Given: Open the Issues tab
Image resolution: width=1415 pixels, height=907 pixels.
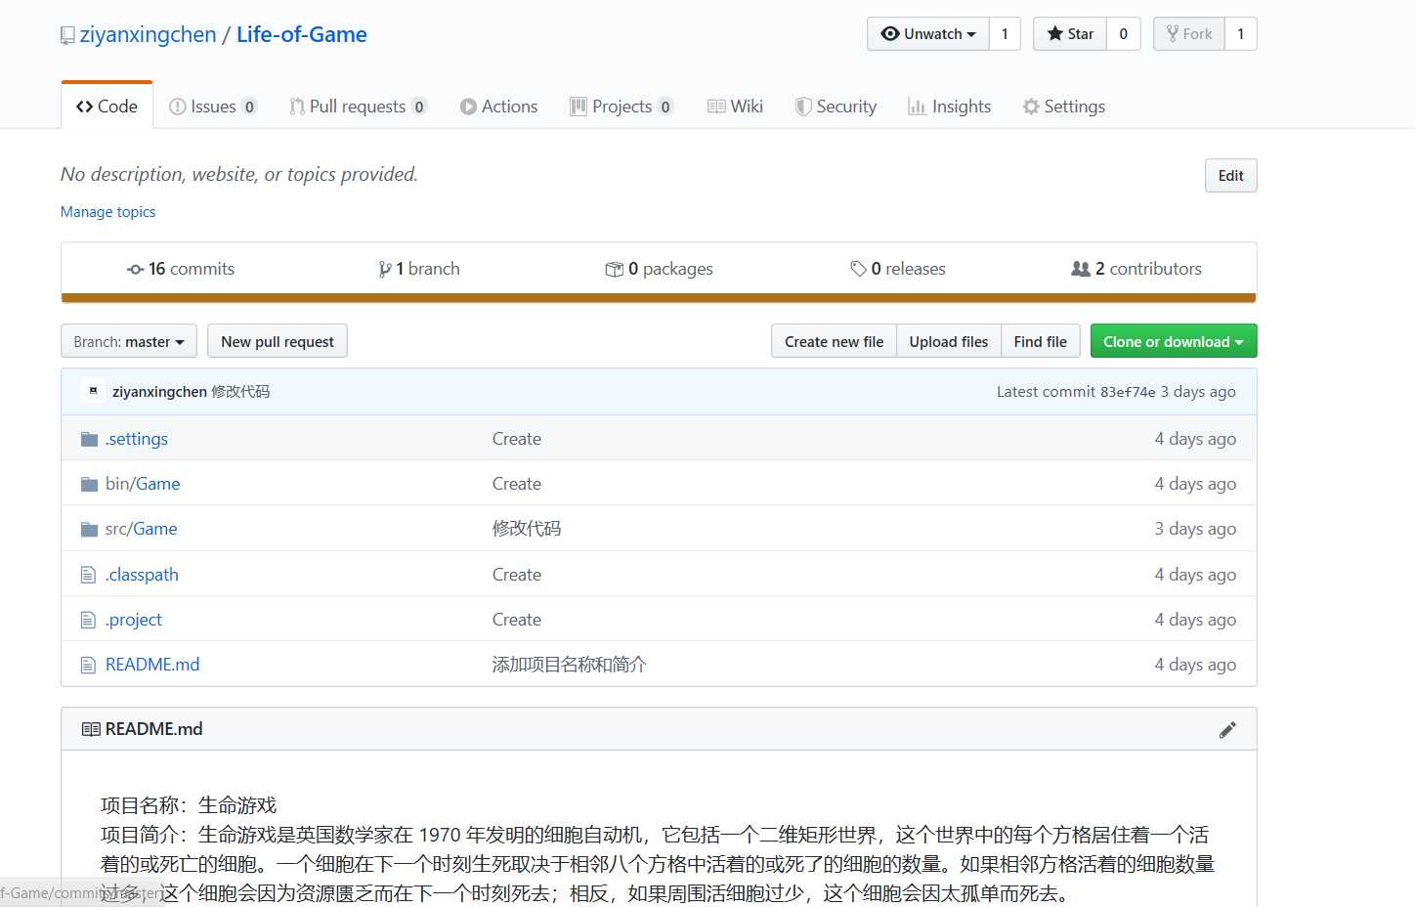Looking at the screenshot, I should pyautogui.click(x=213, y=107).
